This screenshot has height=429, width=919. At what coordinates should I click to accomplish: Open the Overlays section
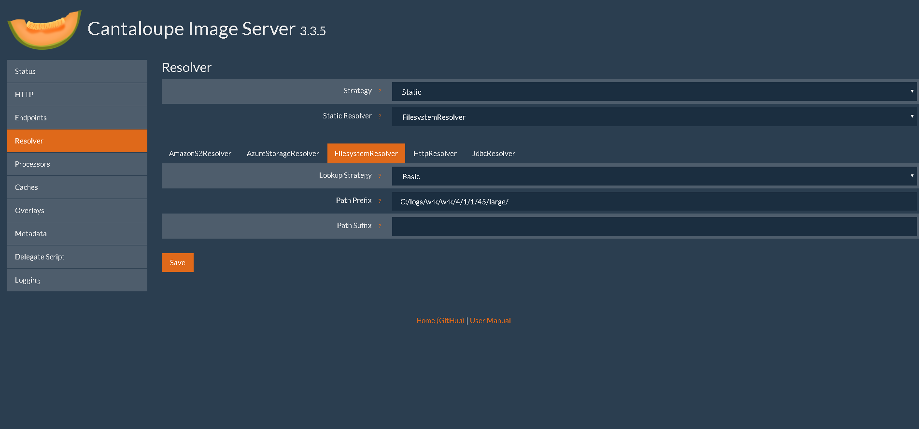77,211
